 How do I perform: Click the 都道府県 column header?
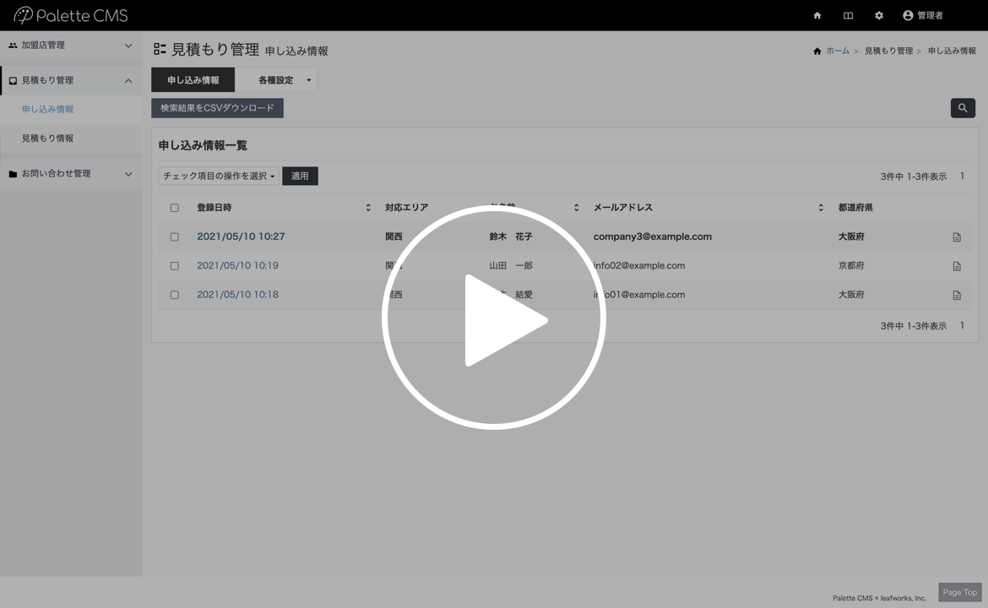coord(855,207)
